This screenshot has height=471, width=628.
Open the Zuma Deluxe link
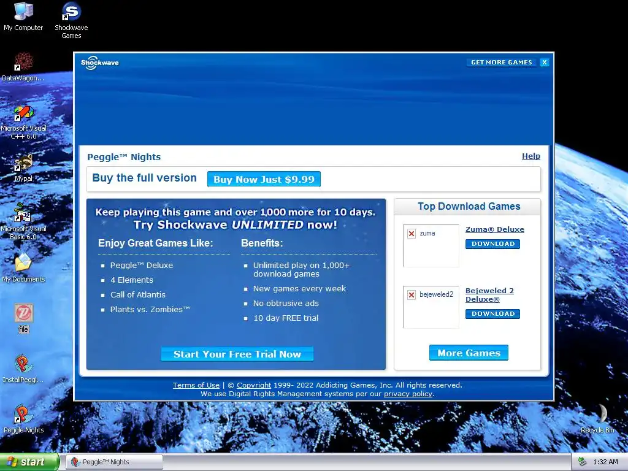click(495, 229)
